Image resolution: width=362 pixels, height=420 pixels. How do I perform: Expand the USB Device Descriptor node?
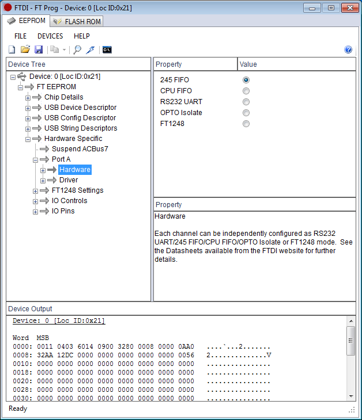28,108
